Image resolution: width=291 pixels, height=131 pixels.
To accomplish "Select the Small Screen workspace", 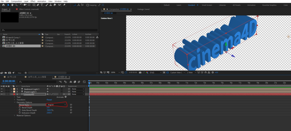I will point(207,5).
